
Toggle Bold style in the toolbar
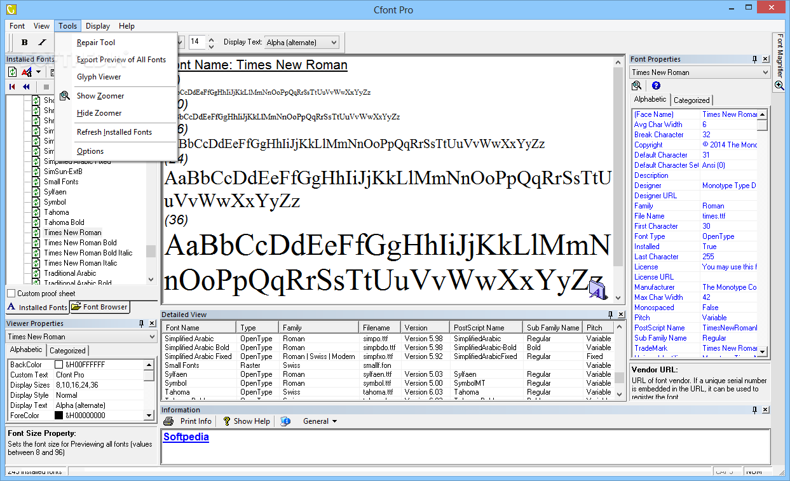coord(25,43)
